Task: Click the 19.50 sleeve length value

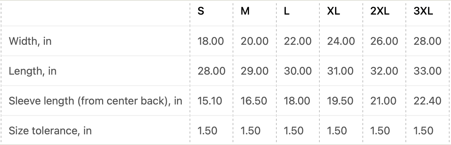Action: [340, 101]
